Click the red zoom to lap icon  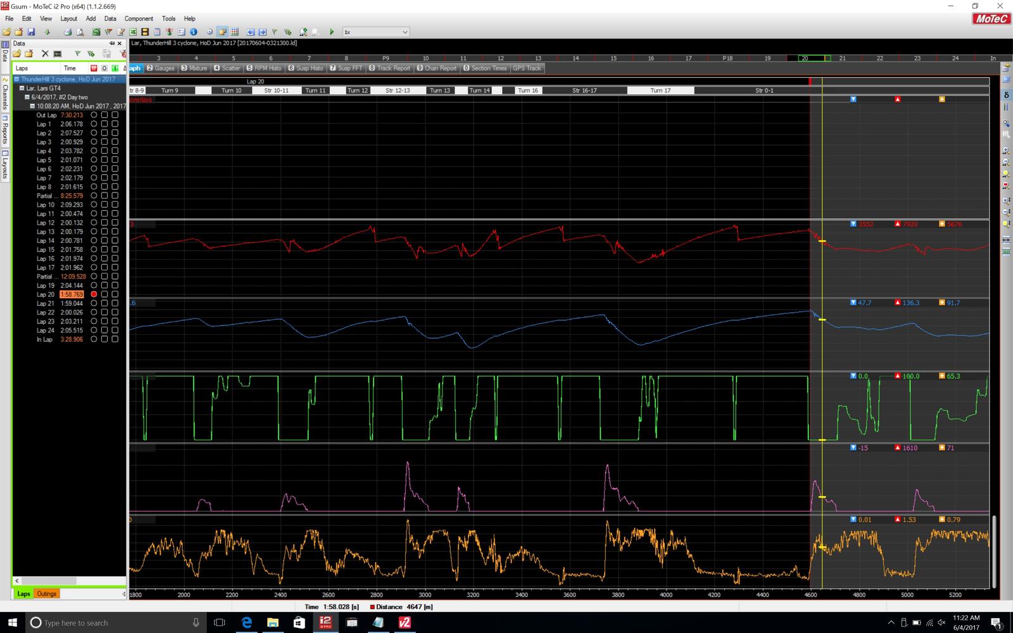click(x=1006, y=184)
